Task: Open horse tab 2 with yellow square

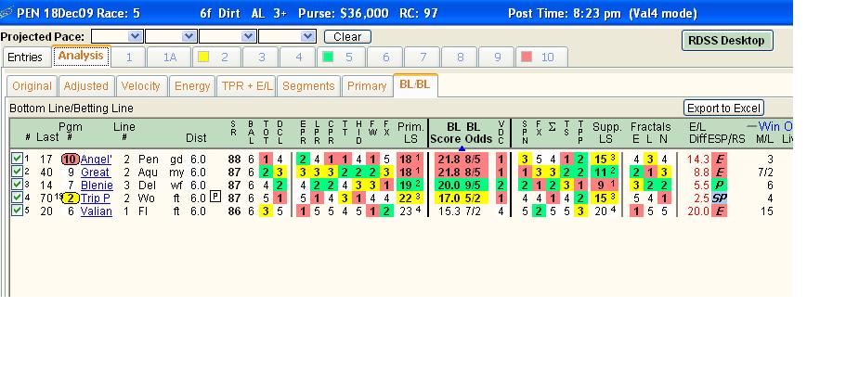Action: (215, 57)
